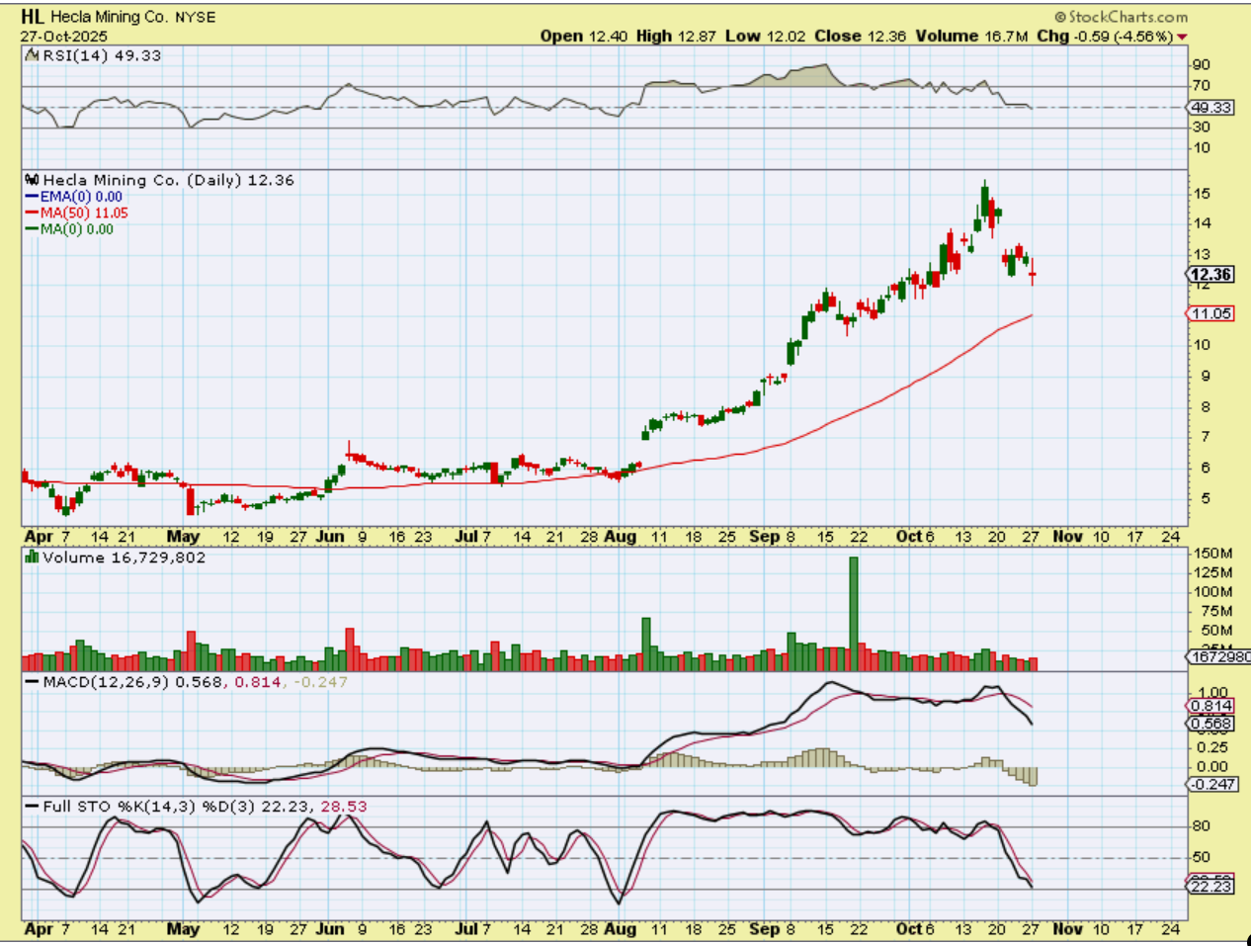The height and width of the screenshot is (946, 1251).
Task: Click the HL ticker symbol in the header
Action: (x=32, y=17)
